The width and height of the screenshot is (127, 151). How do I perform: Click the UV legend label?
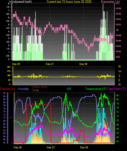pos(69,89)
